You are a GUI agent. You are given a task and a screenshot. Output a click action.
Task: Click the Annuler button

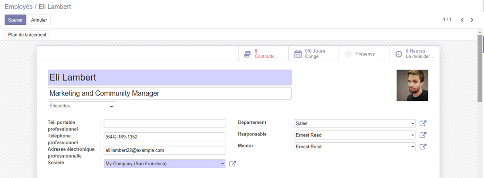point(39,20)
